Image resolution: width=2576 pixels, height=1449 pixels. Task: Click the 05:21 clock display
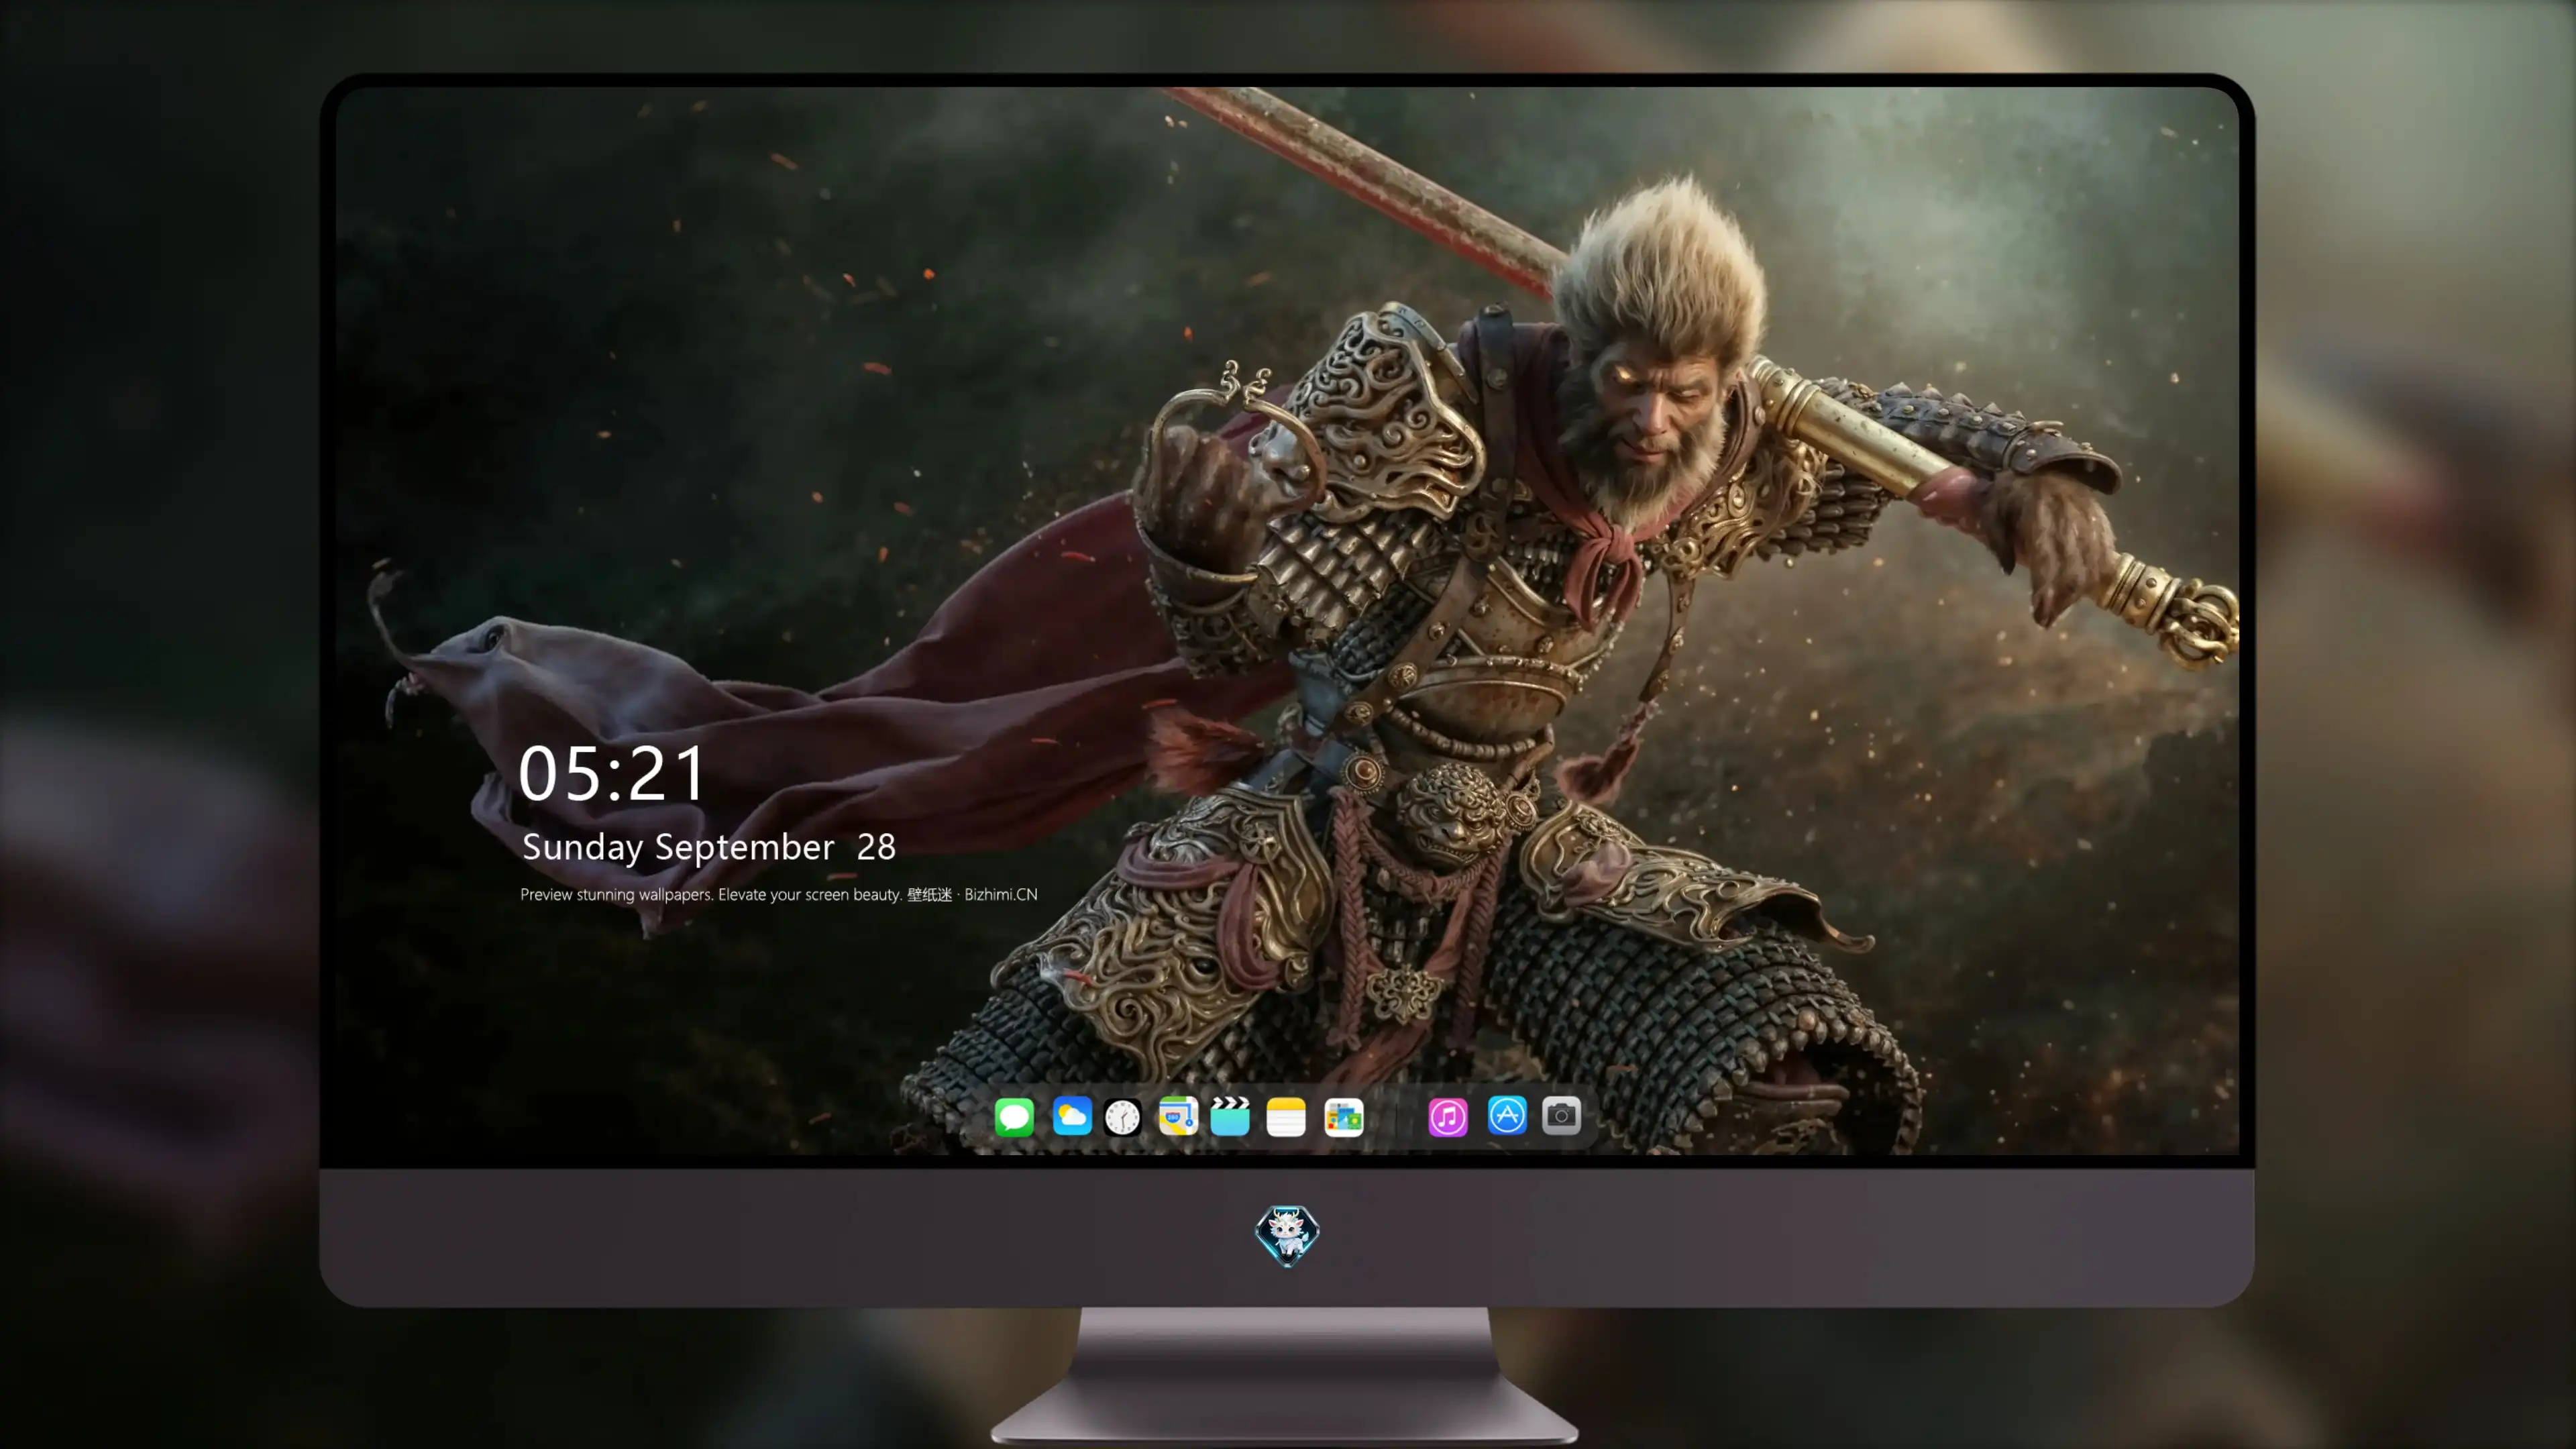pyautogui.click(x=612, y=774)
